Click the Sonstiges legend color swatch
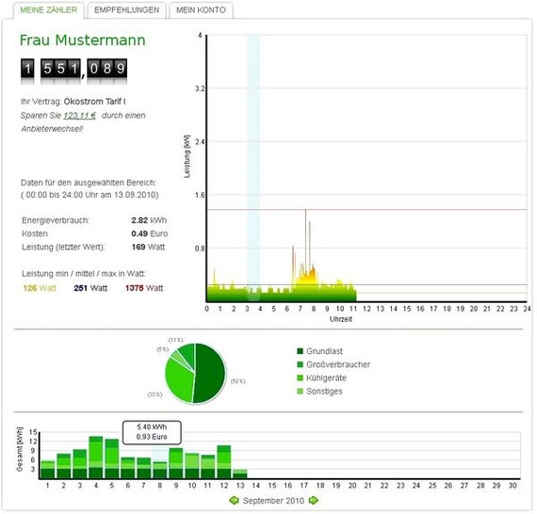The image size is (537, 514). (x=300, y=391)
